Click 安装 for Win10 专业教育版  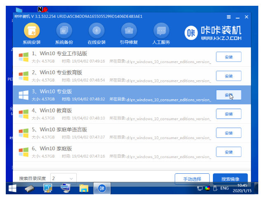(x=229, y=76)
